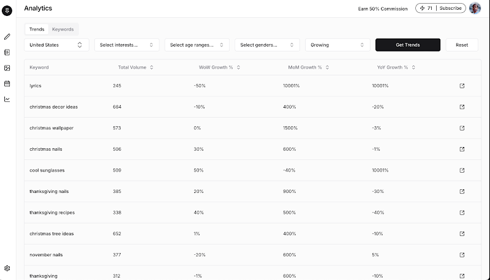
Task: Click Earn 50% Commission link
Action: click(383, 9)
